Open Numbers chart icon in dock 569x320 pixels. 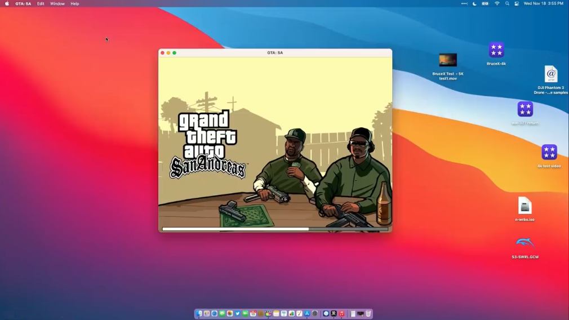pos(292,313)
